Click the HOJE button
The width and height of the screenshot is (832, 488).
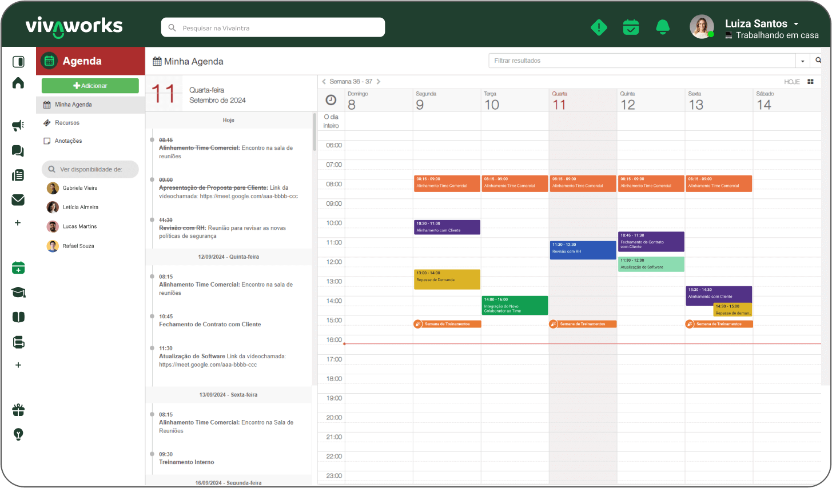pos(791,82)
